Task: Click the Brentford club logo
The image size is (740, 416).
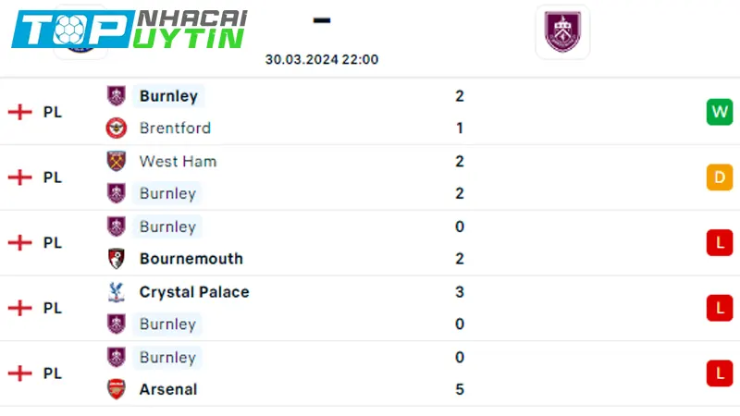Action: (x=117, y=128)
